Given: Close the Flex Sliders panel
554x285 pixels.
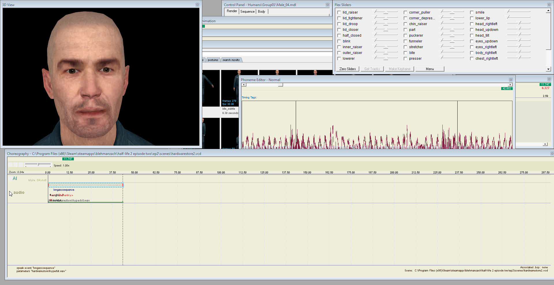Looking at the screenshot, I should 549,5.
